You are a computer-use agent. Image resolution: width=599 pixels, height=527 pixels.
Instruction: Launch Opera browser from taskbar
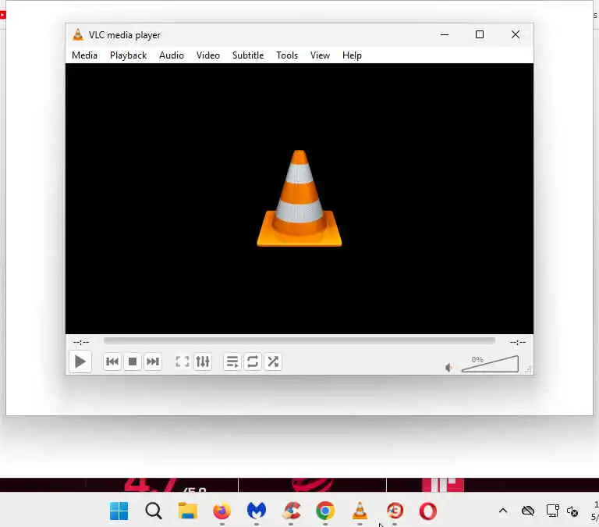coord(428,511)
